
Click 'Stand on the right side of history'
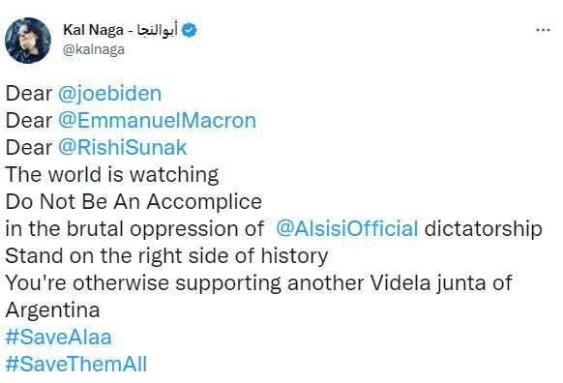[x=166, y=256]
